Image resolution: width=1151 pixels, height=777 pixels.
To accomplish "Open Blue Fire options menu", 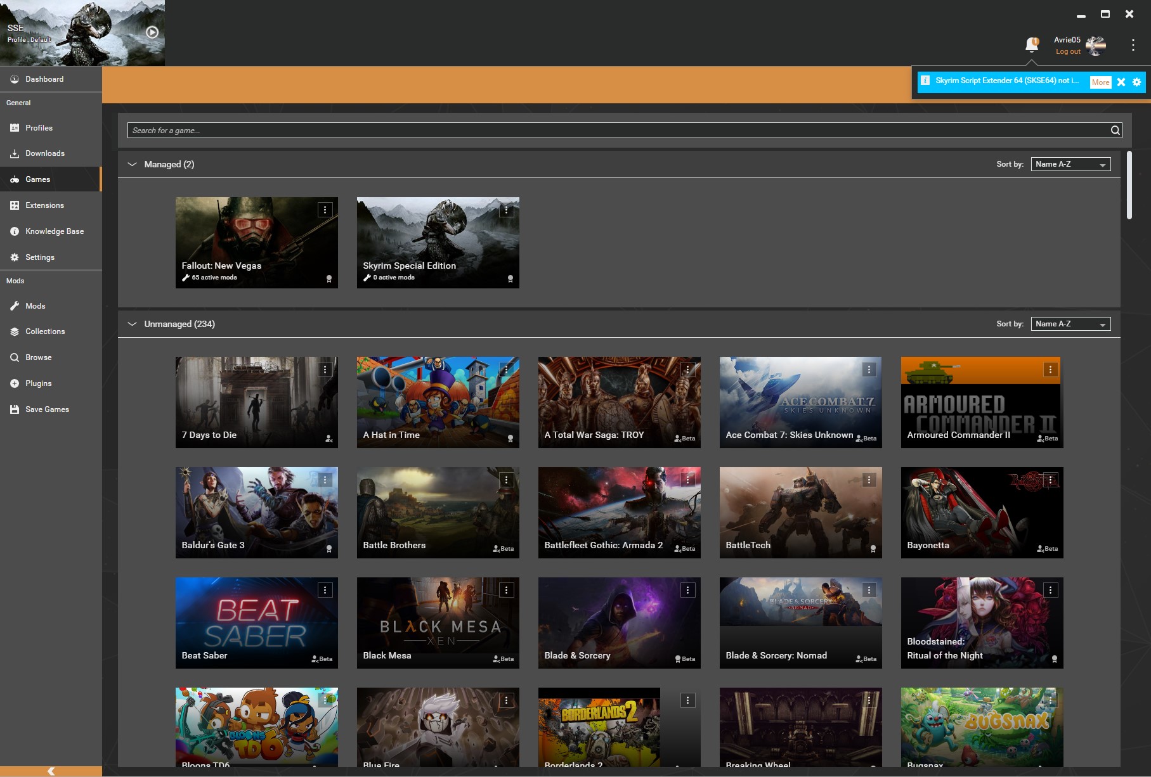I will tap(507, 700).
